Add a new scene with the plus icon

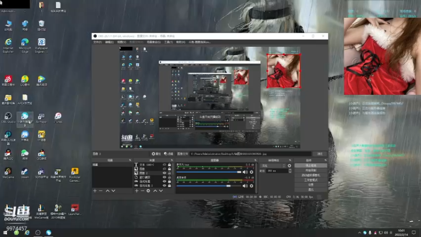click(x=95, y=191)
